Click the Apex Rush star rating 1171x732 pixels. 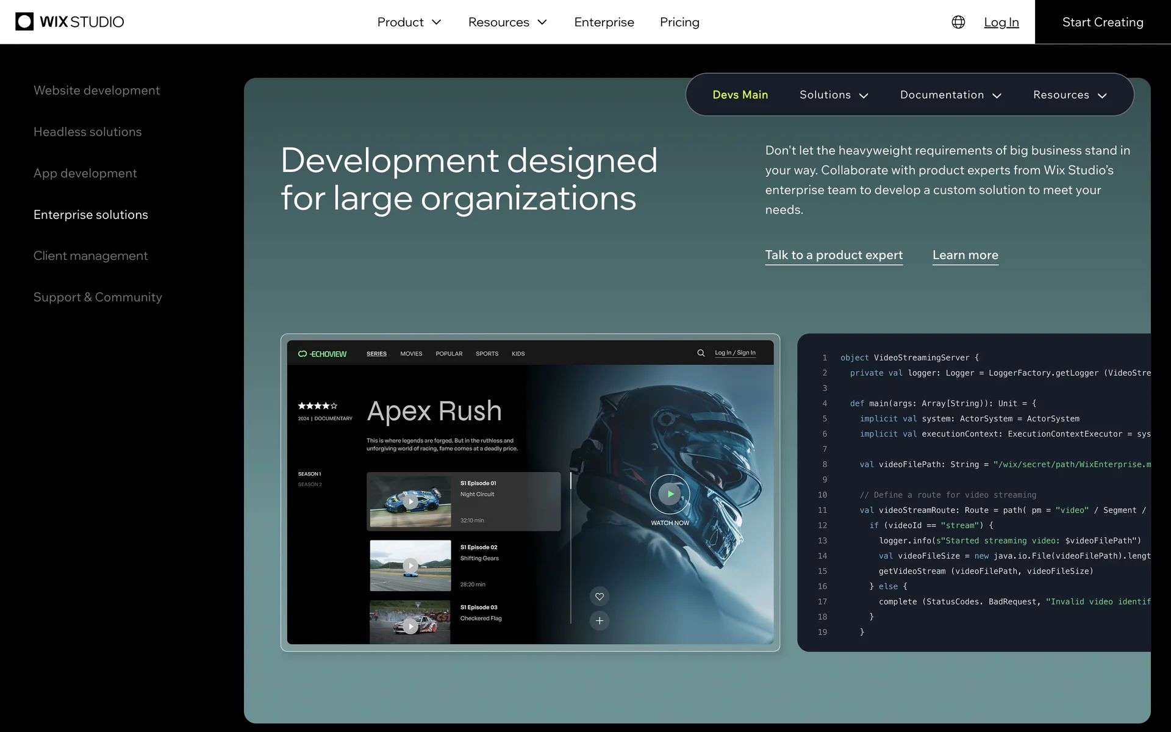(317, 406)
